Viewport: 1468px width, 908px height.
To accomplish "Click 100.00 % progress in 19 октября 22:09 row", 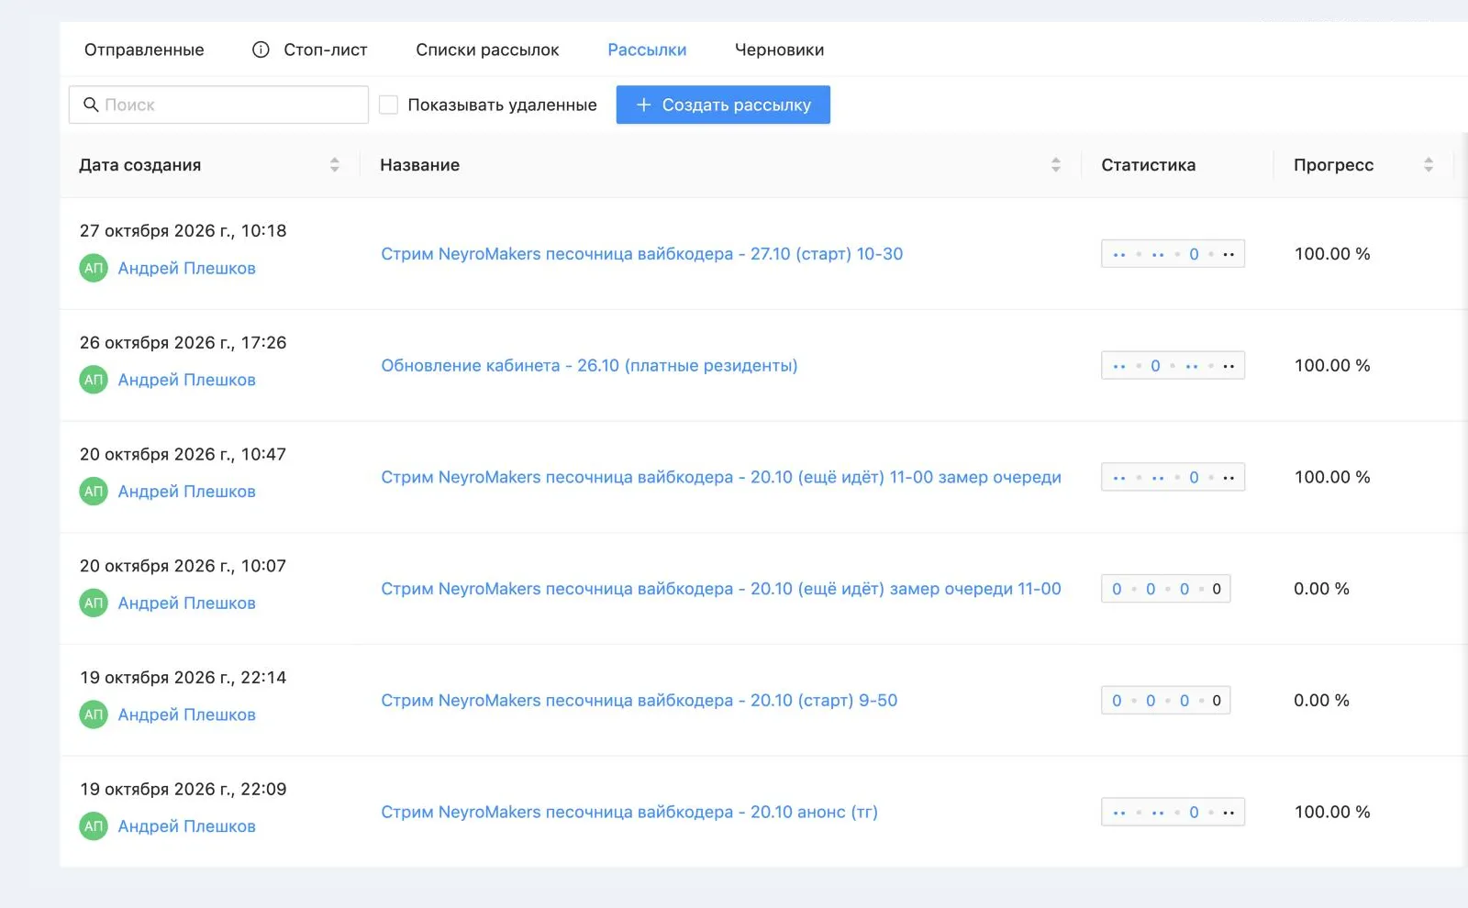I will click(1332, 813).
